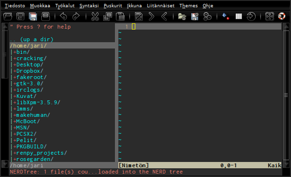Viewport: 291px width, 177px height.
Task: Click the /home/jari/ root line
Action: 63,46
